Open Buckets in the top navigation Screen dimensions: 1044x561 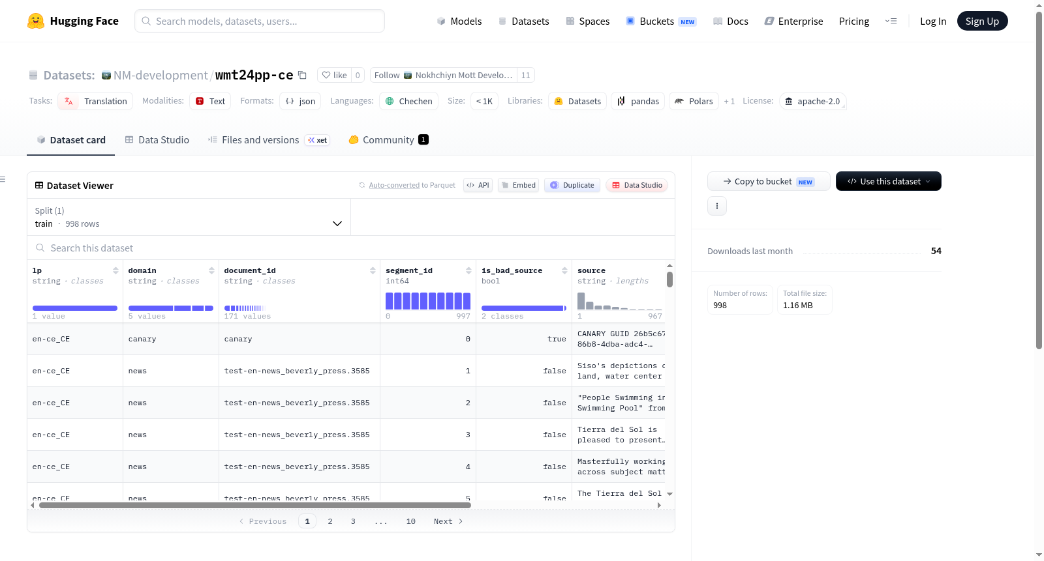(661, 21)
